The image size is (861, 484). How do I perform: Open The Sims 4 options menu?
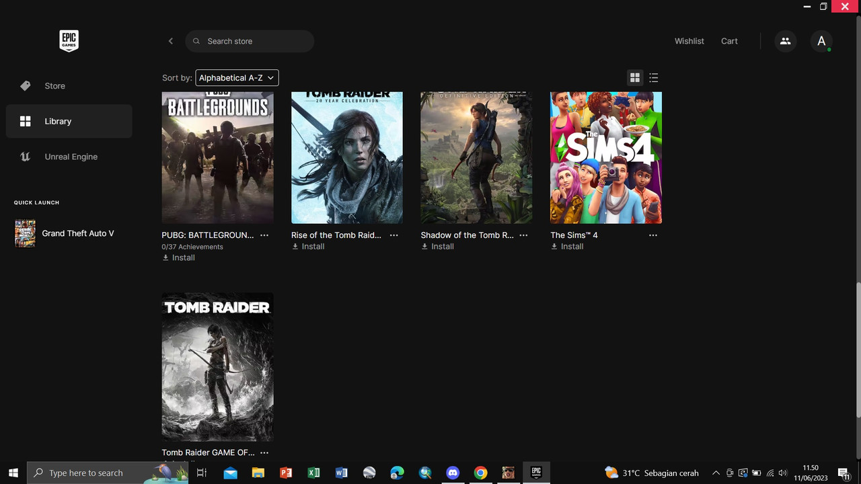click(653, 235)
